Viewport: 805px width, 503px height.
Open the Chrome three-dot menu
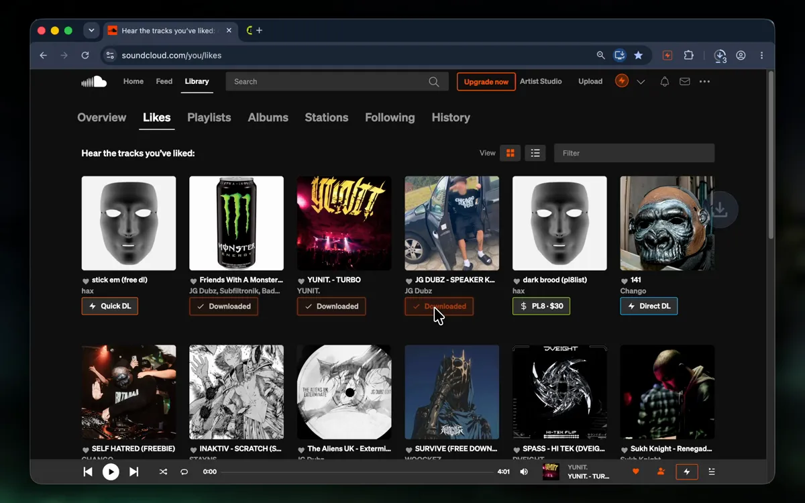(761, 56)
